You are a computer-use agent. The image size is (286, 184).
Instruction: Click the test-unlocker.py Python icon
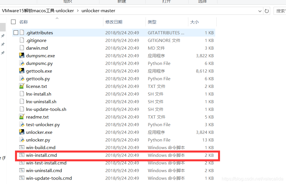[x=22, y=124]
